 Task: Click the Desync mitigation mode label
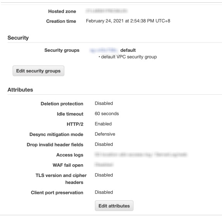[56, 134]
